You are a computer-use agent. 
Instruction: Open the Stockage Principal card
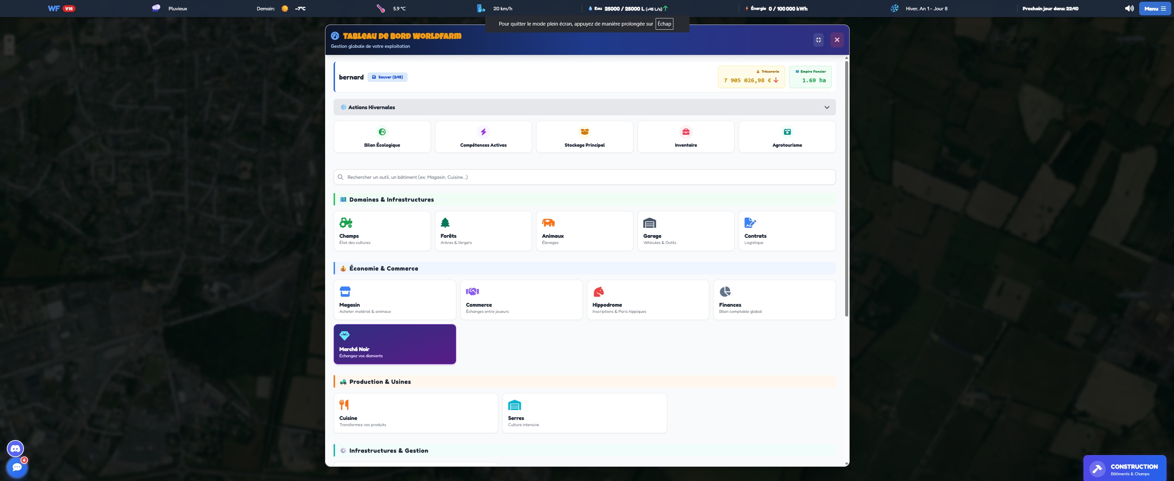(x=585, y=137)
